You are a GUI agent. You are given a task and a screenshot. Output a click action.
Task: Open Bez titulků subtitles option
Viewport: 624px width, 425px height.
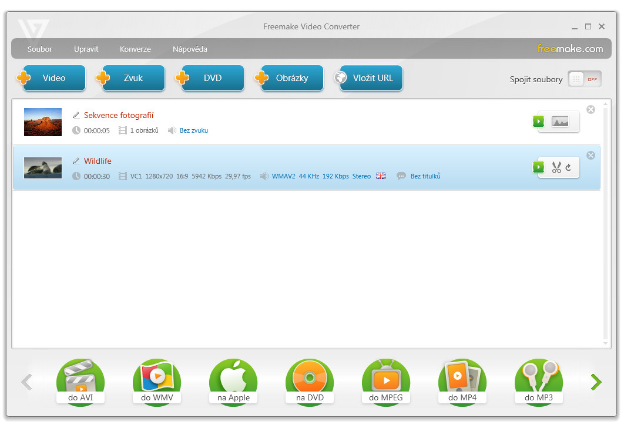click(425, 176)
